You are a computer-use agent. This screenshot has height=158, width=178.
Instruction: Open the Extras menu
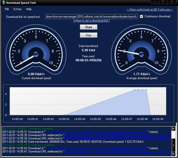[18, 9]
